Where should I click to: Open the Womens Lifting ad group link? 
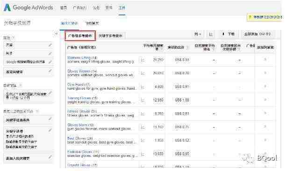(x=79, y=57)
